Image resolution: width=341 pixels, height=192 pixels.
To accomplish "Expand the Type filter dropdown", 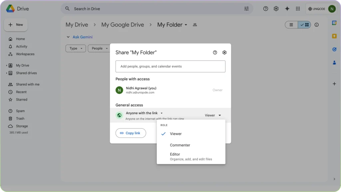I will 76,48.
